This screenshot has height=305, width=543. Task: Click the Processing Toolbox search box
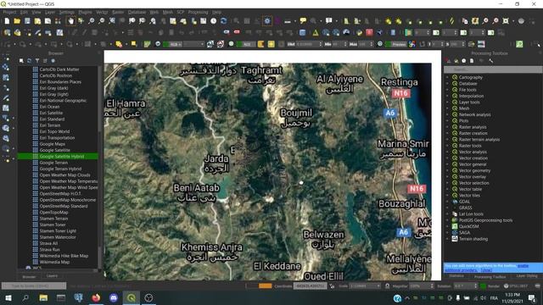pyautogui.click(x=493, y=69)
